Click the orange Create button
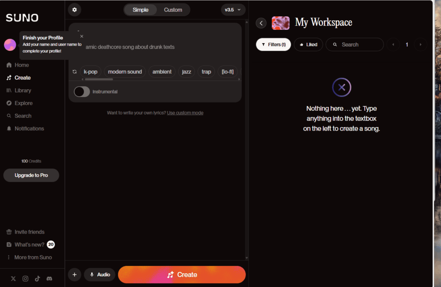 tap(182, 275)
